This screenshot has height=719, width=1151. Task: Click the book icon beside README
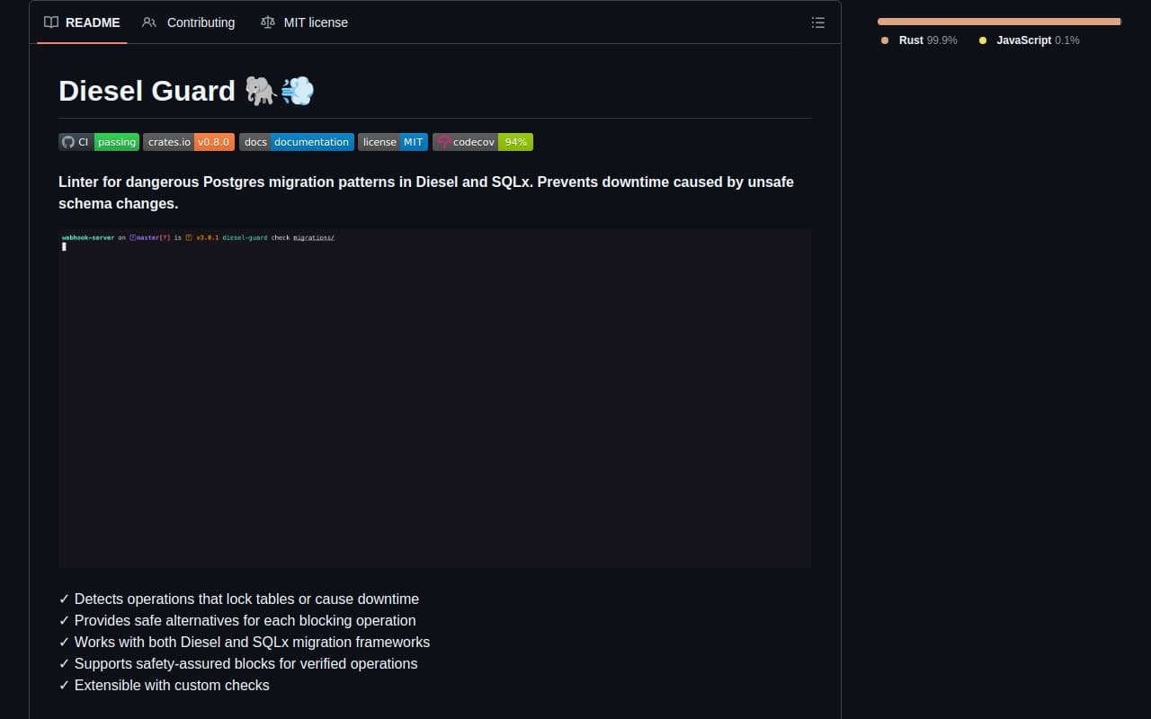coord(51,22)
